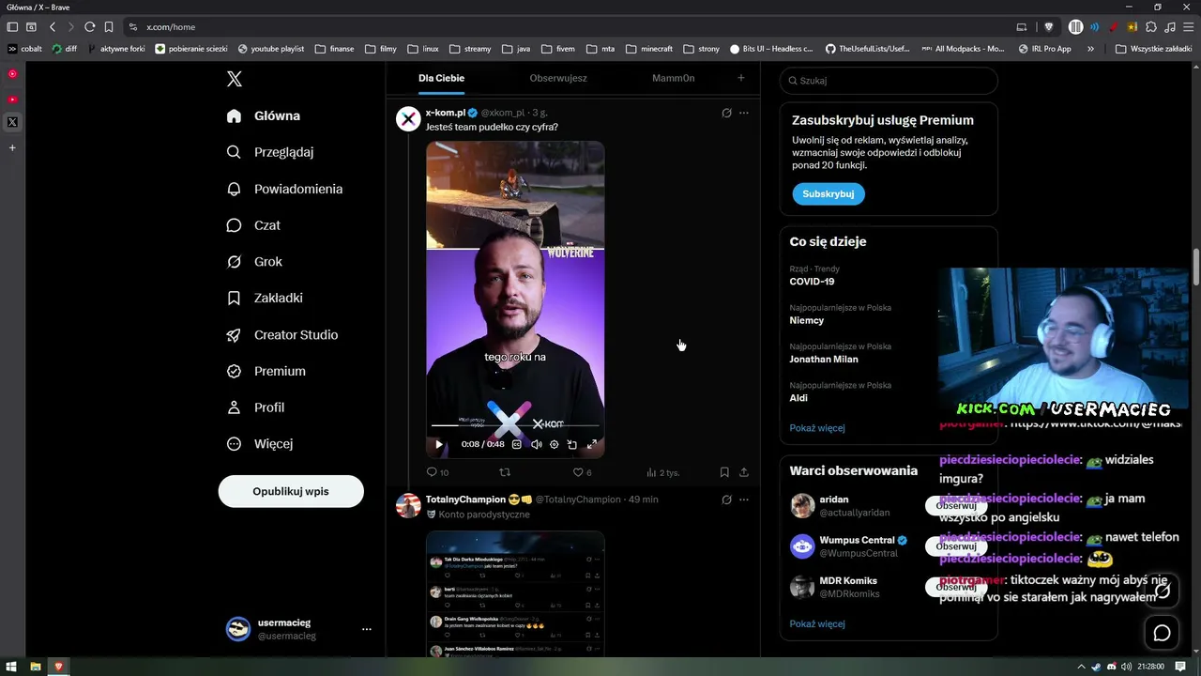Click the Szukaj search field
The width and height of the screenshot is (1201, 676).
889,81
